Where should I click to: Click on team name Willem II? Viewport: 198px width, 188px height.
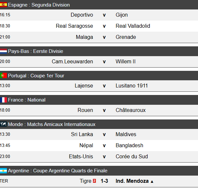(125, 61)
